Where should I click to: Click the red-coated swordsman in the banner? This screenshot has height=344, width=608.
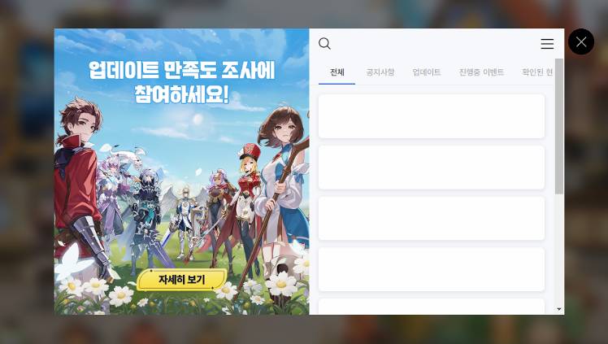coord(79,188)
